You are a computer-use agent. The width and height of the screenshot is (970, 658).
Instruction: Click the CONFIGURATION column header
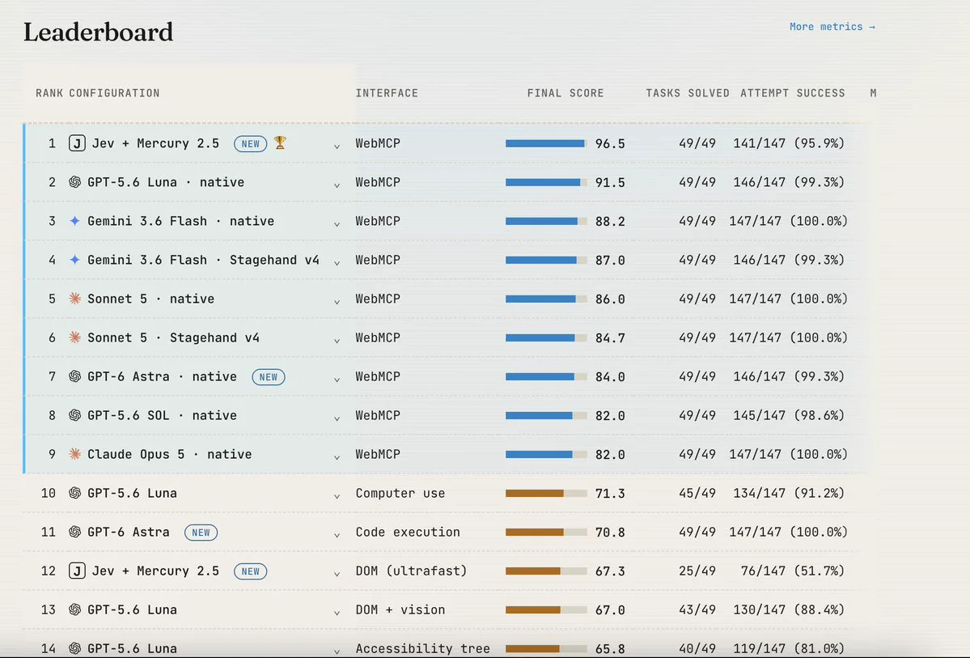click(114, 93)
